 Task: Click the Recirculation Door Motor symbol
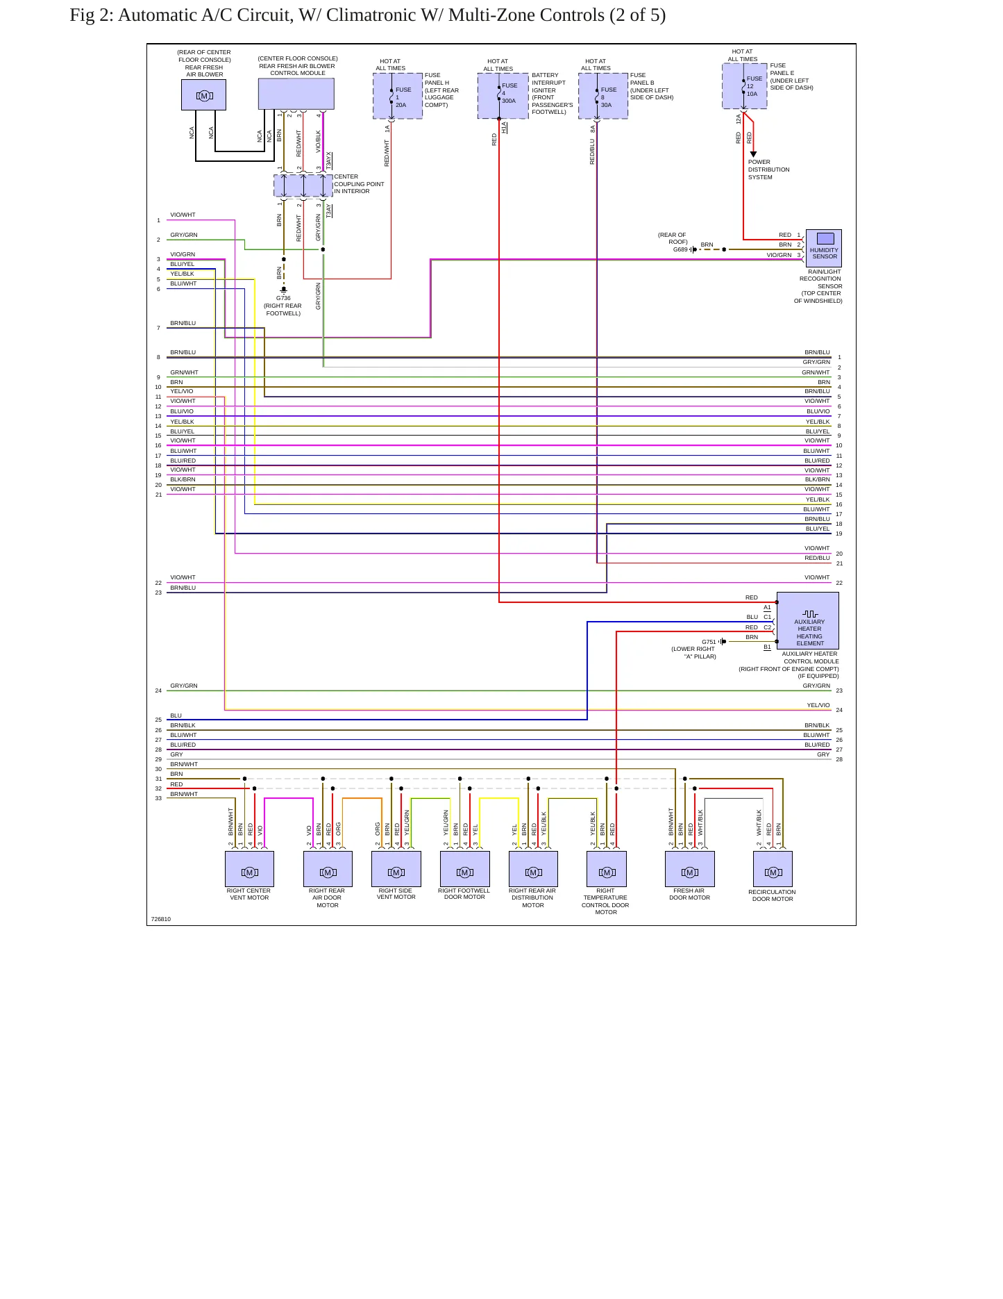click(773, 869)
